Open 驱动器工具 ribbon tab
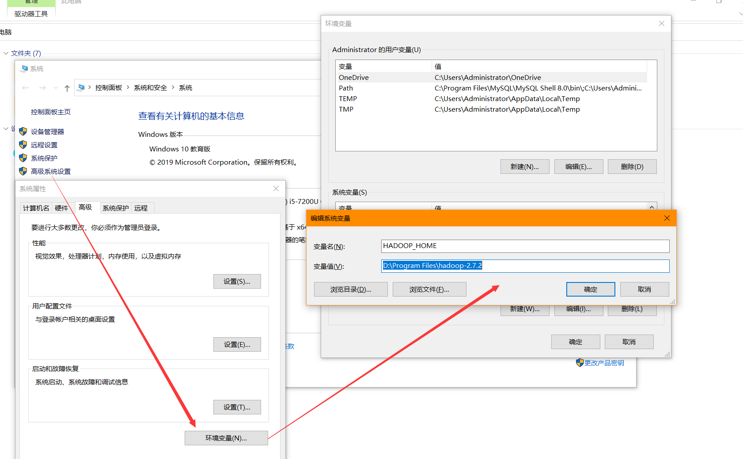 pos(31,14)
